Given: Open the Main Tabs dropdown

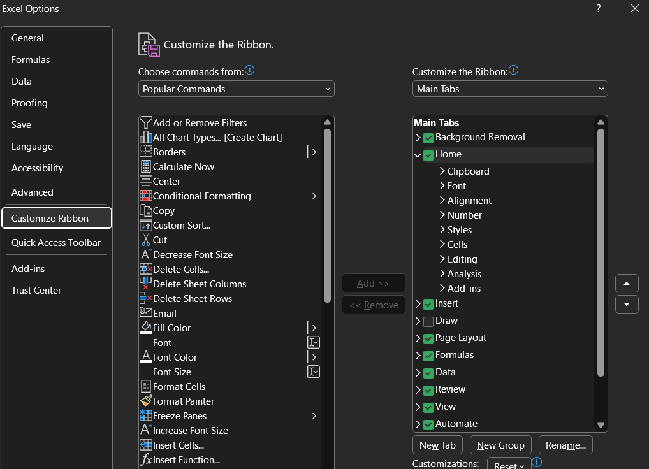Looking at the screenshot, I should pyautogui.click(x=510, y=89).
